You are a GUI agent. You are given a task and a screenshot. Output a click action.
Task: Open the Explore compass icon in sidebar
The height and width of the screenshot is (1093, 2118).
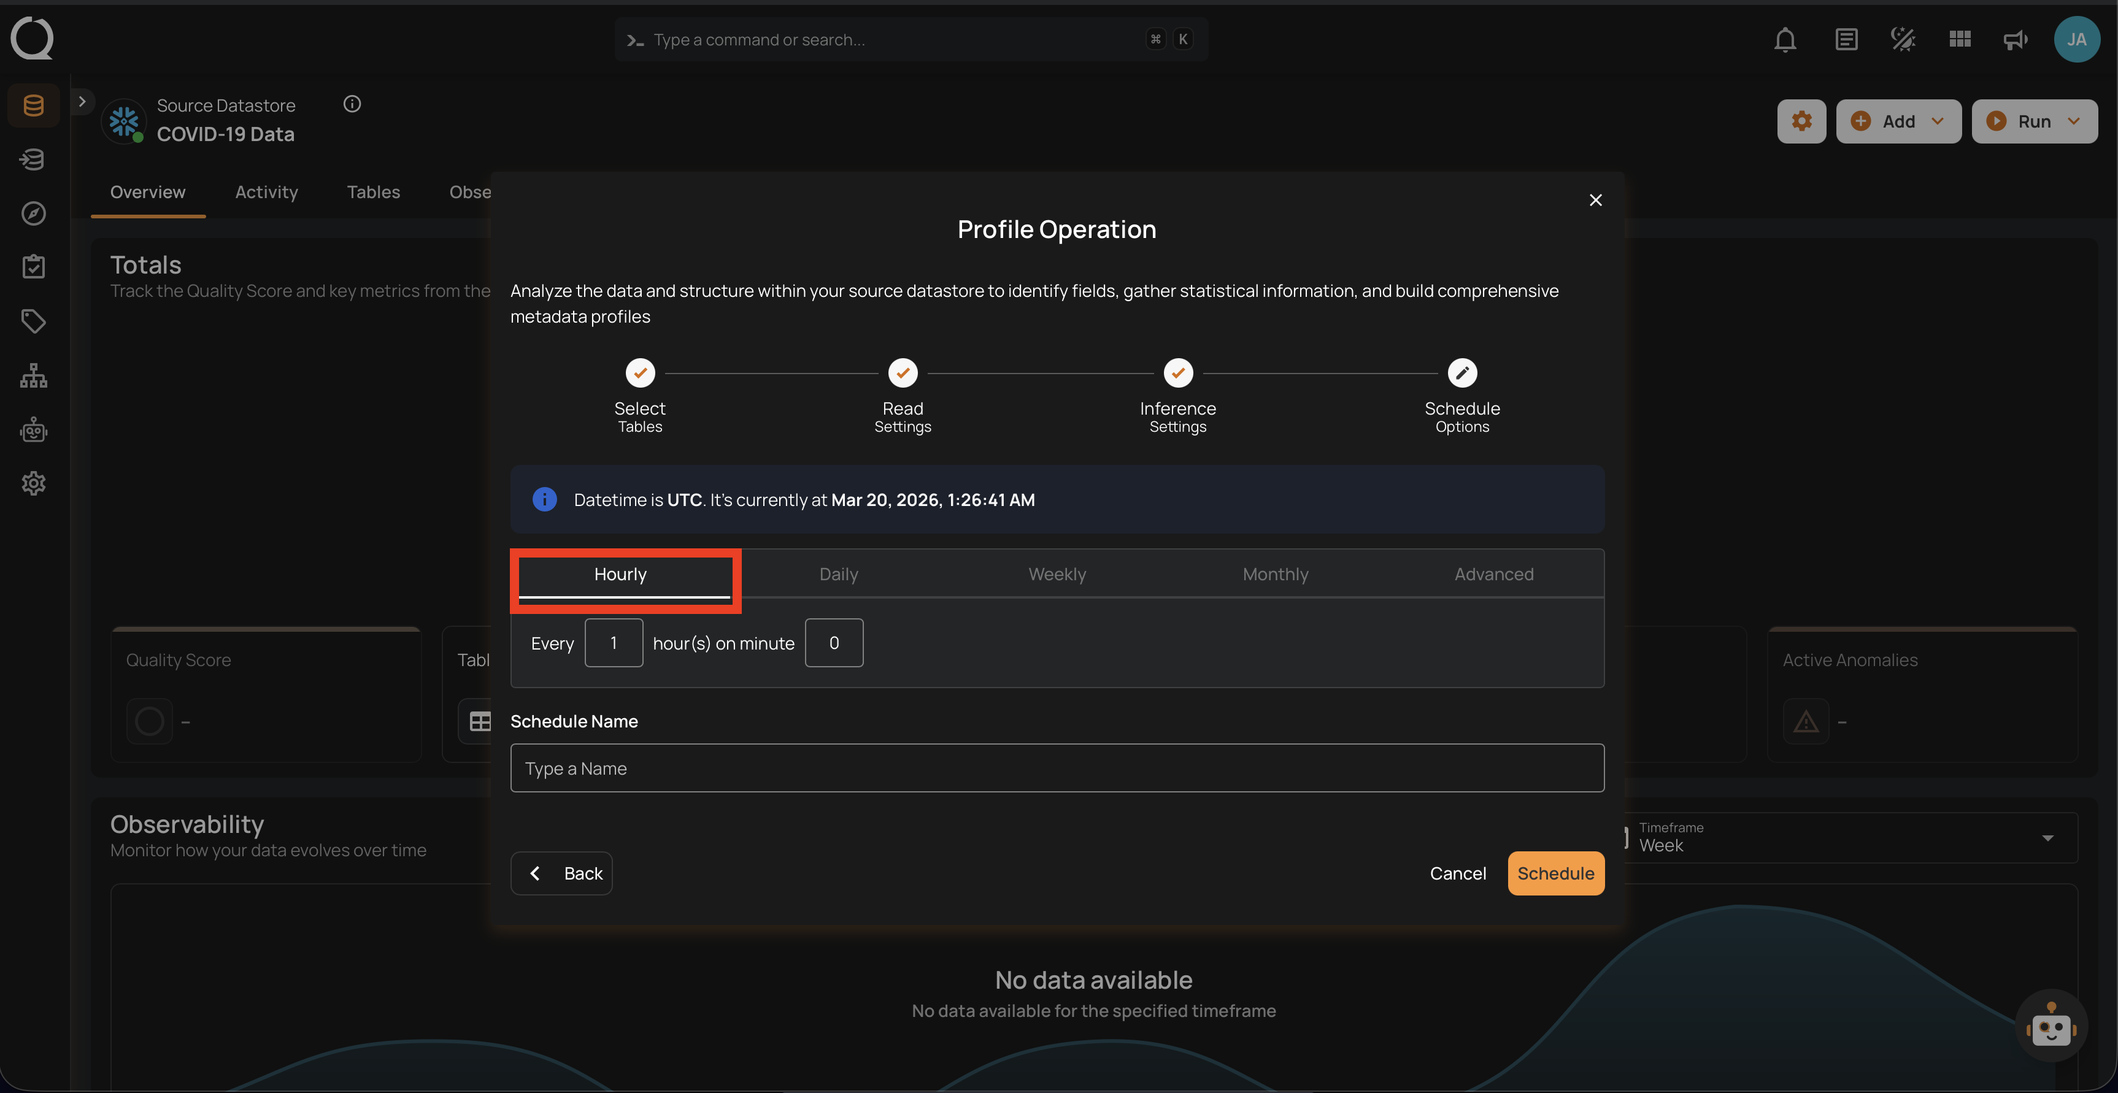coord(34,213)
